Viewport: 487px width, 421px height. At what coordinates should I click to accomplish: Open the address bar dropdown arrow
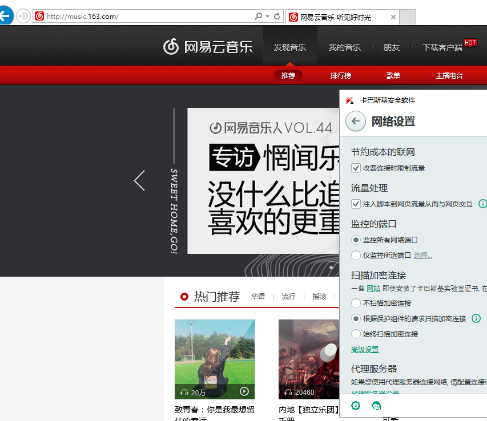point(267,17)
